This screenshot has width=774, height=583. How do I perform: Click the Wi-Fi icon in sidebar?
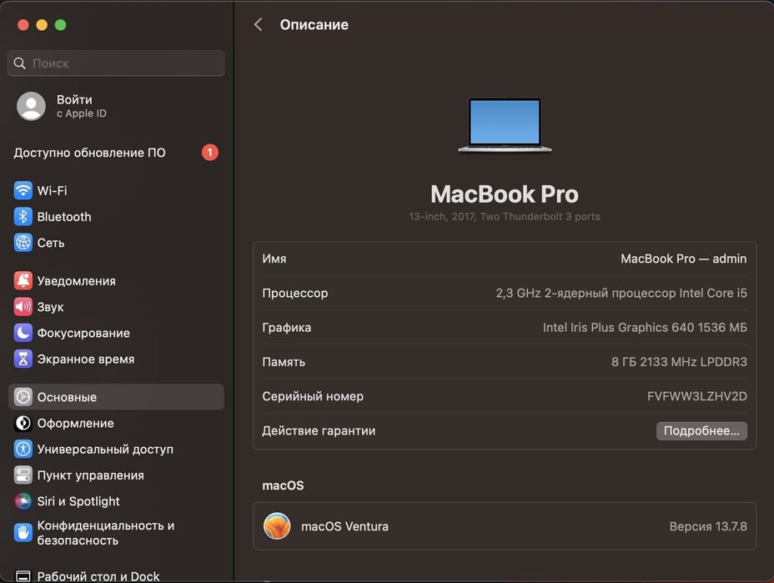point(23,190)
